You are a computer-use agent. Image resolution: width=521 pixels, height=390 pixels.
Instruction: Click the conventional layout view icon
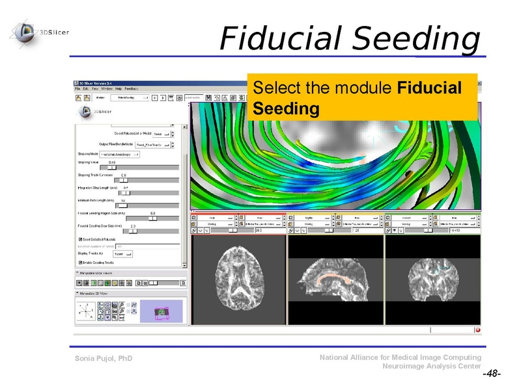tap(171, 97)
